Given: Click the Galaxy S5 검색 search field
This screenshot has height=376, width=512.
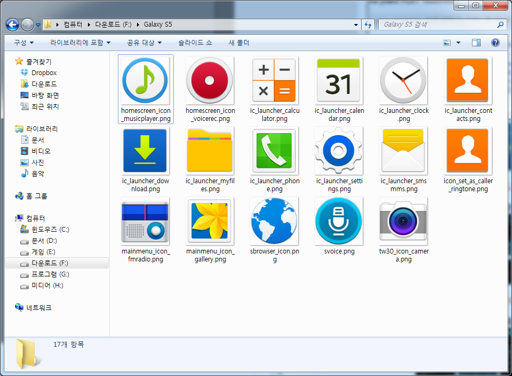Looking at the screenshot, I should (437, 24).
